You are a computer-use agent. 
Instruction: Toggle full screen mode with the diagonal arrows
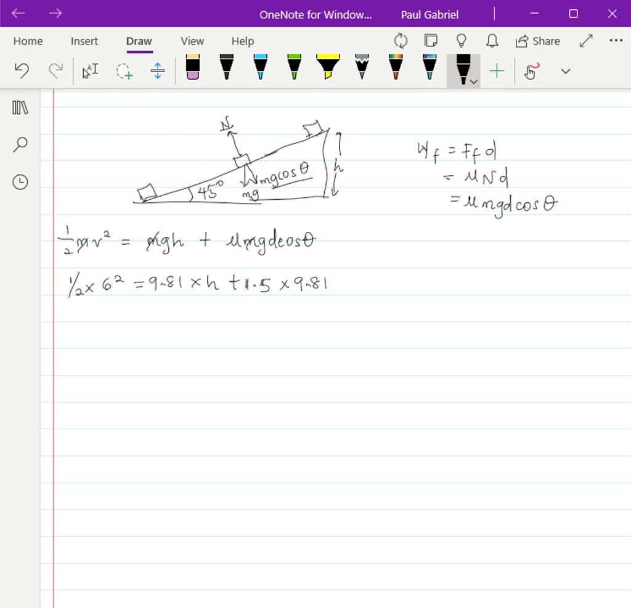(x=586, y=41)
